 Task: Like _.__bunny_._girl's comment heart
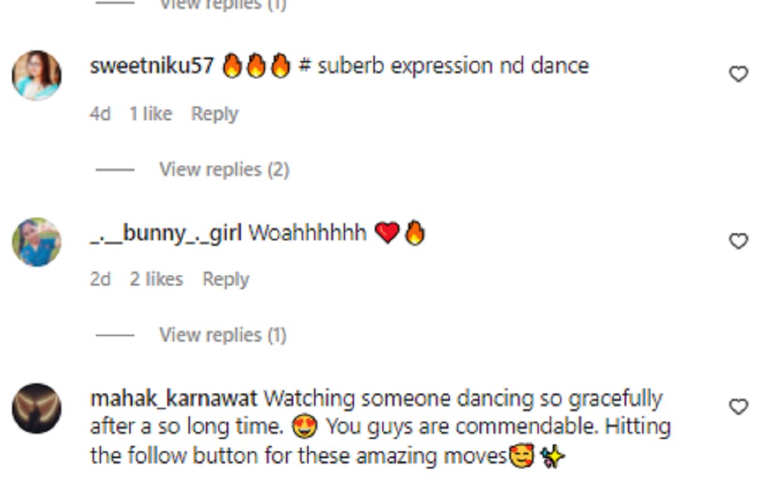tap(738, 241)
